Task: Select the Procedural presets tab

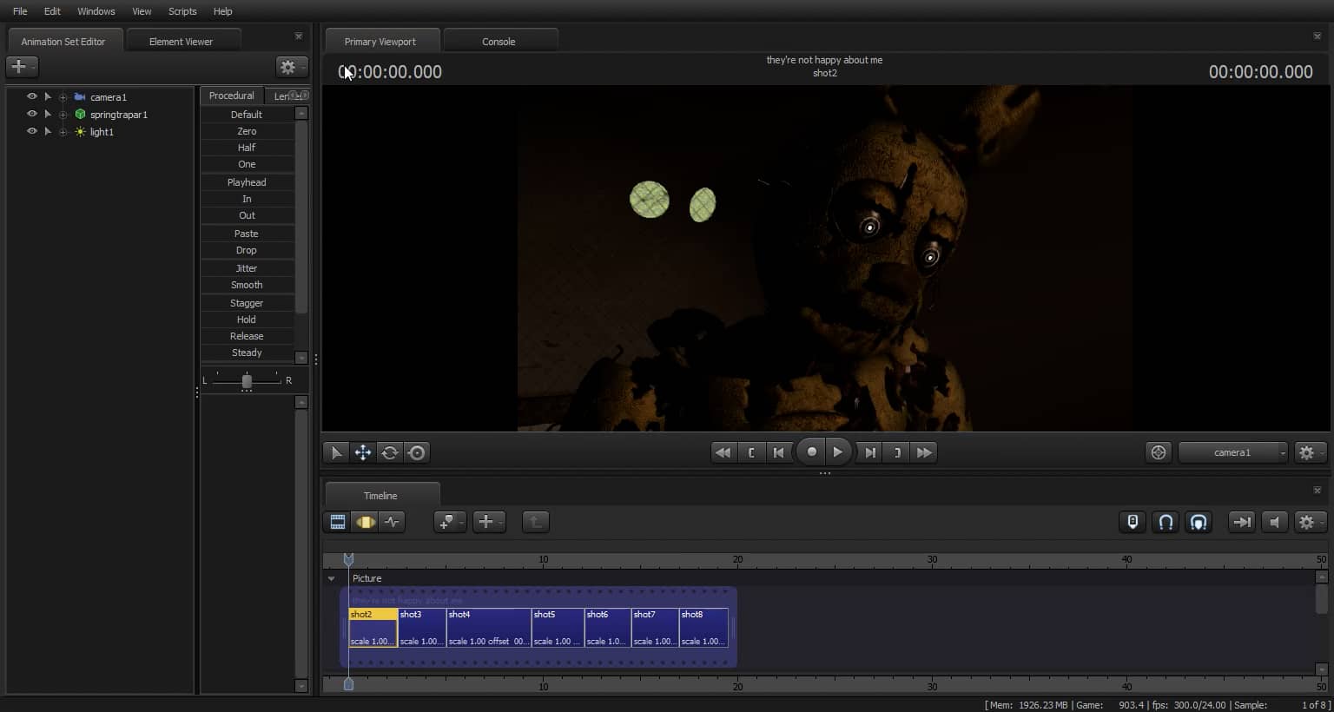Action: (231, 96)
